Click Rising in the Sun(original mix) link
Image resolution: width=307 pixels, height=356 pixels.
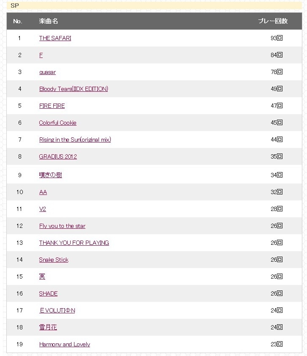(x=75, y=140)
